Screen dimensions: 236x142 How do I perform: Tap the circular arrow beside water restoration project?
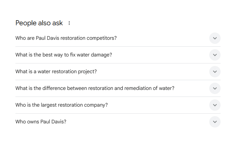[215, 72]
